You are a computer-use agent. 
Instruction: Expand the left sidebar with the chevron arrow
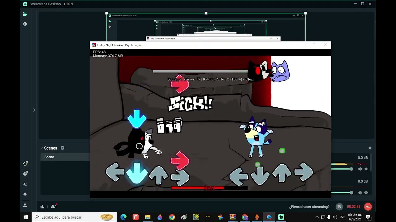pos(34,110)
